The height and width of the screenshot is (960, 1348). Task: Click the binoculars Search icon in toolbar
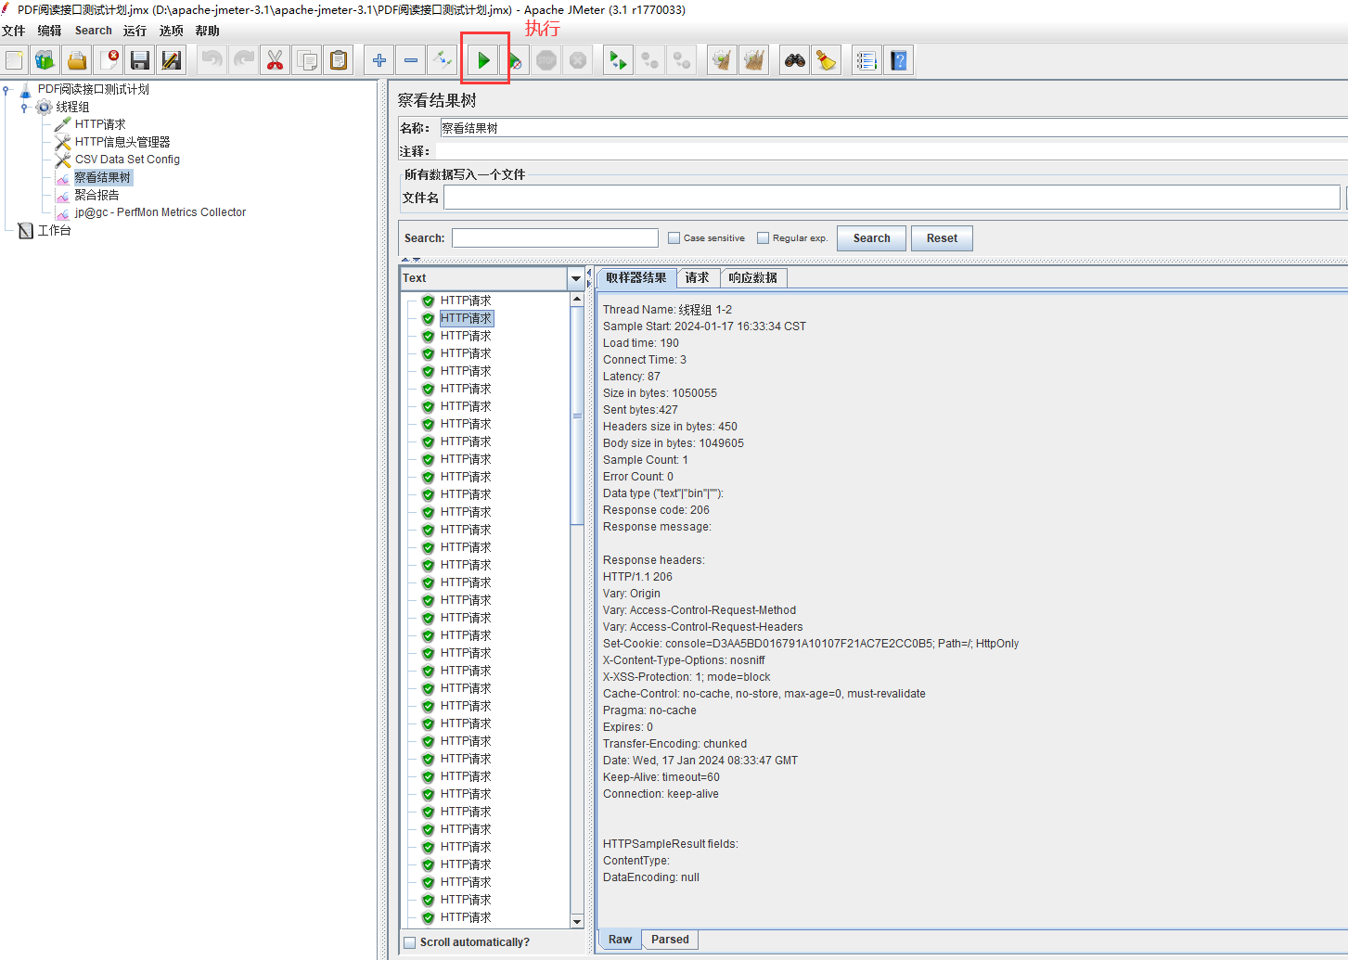[795, 61]
